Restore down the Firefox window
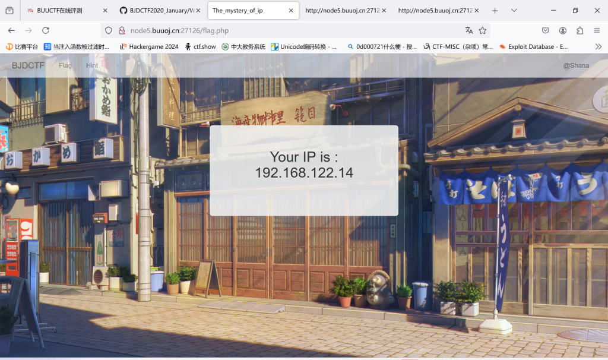 pyautogui.click(x=575, y=11)
